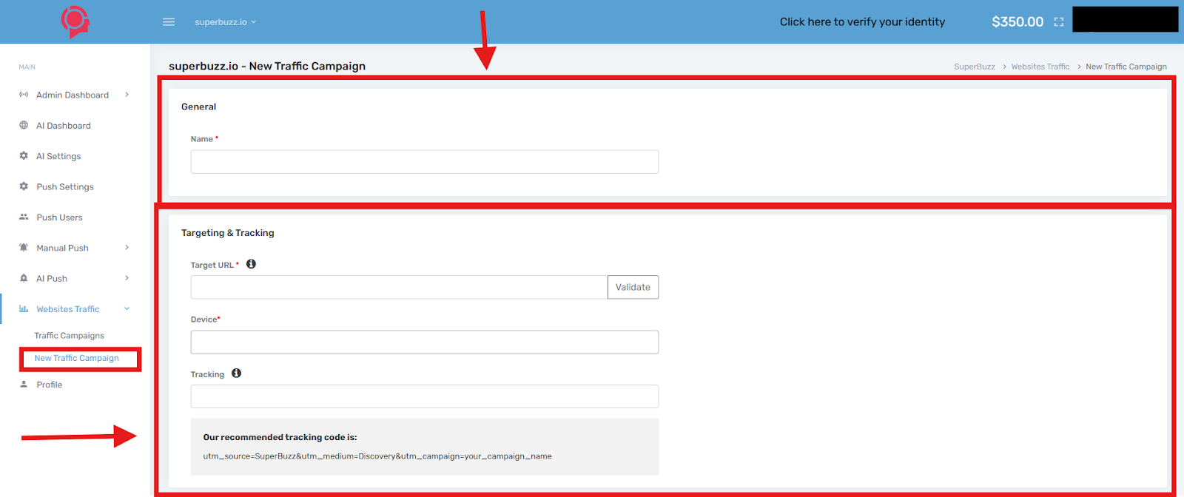Click the AI Dashboard globe icon

(24, 126)
